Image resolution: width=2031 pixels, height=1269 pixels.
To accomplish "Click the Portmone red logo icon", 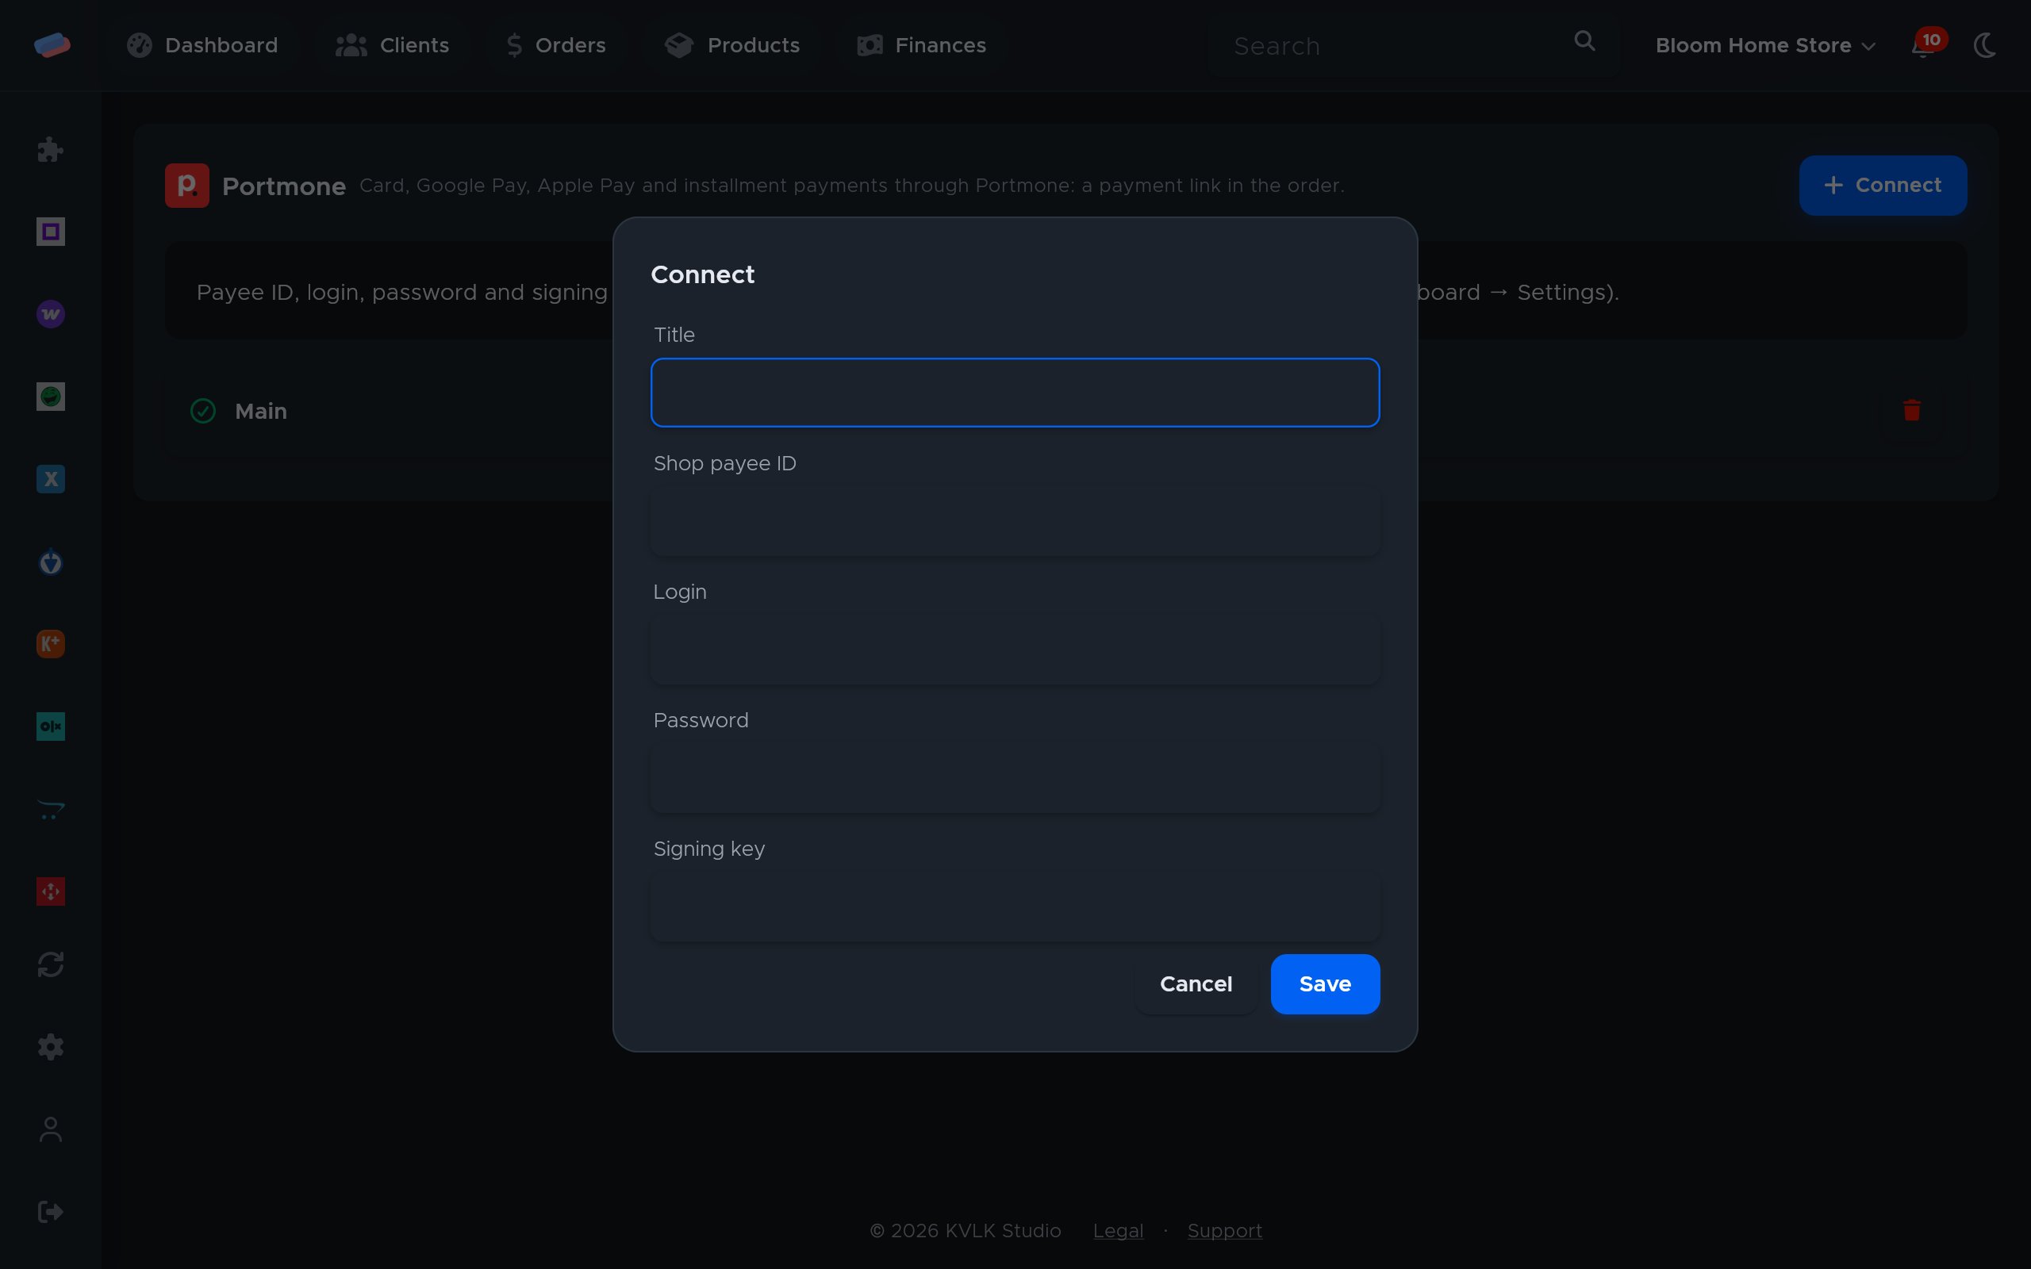I will click(187, 186).
